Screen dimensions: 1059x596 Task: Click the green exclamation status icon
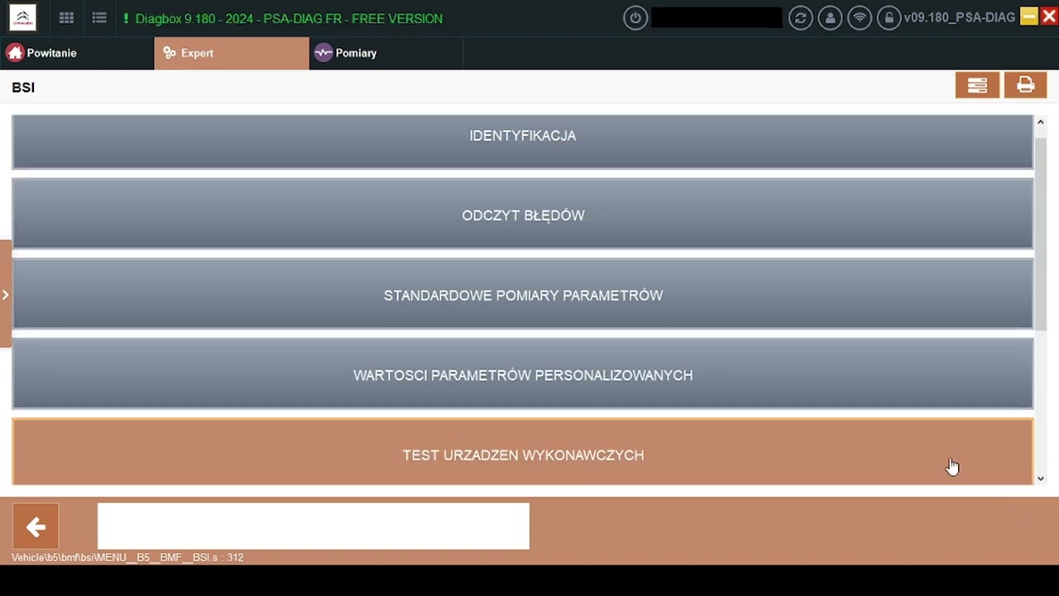126,18
